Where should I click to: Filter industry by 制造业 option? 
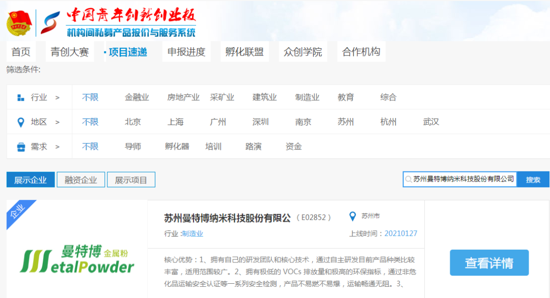point(307,97)
